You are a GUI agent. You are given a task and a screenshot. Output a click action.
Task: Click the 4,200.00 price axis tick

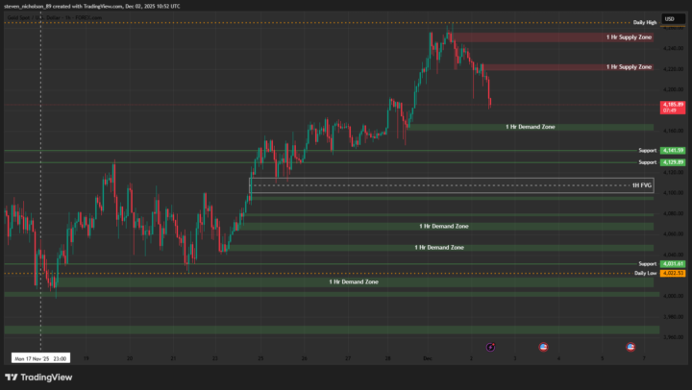coord(673,89)
